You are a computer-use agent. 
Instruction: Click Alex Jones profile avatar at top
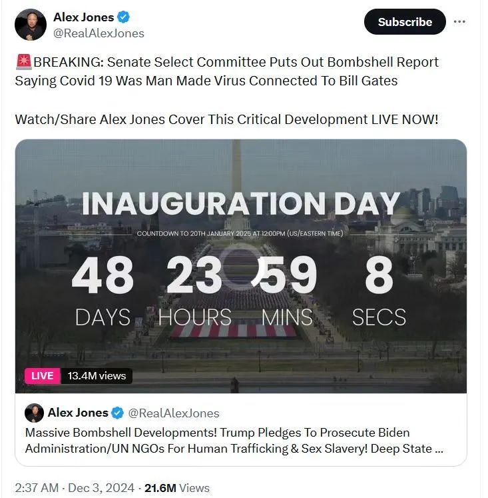point(31,25)
